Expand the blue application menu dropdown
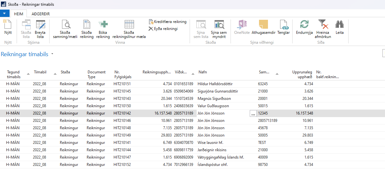Image resolution: width=385 pixels, height=171 pixels. [x=4, y=14]
